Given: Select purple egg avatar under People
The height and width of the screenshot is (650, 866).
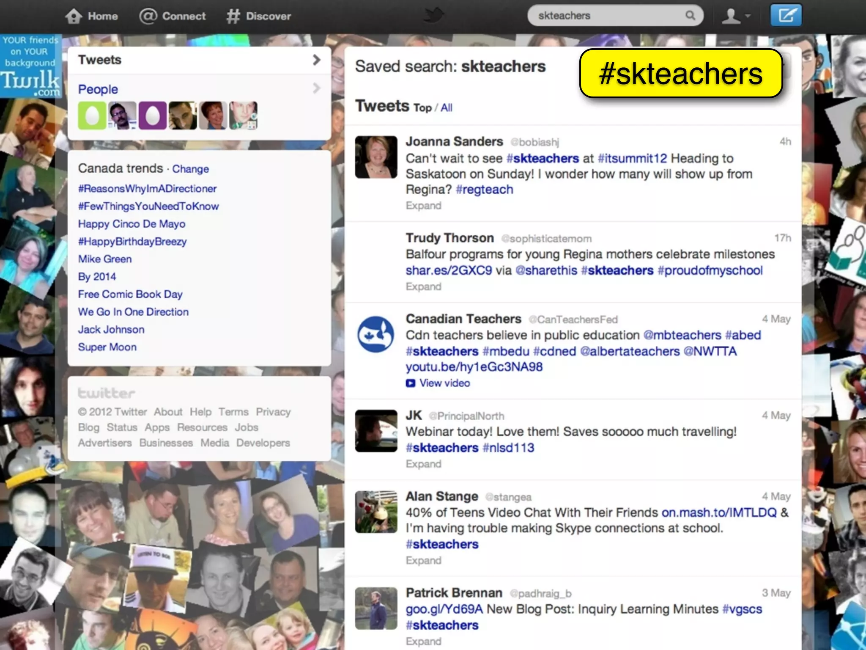Looking at the screenshot, I should click(x=153, y=115).
